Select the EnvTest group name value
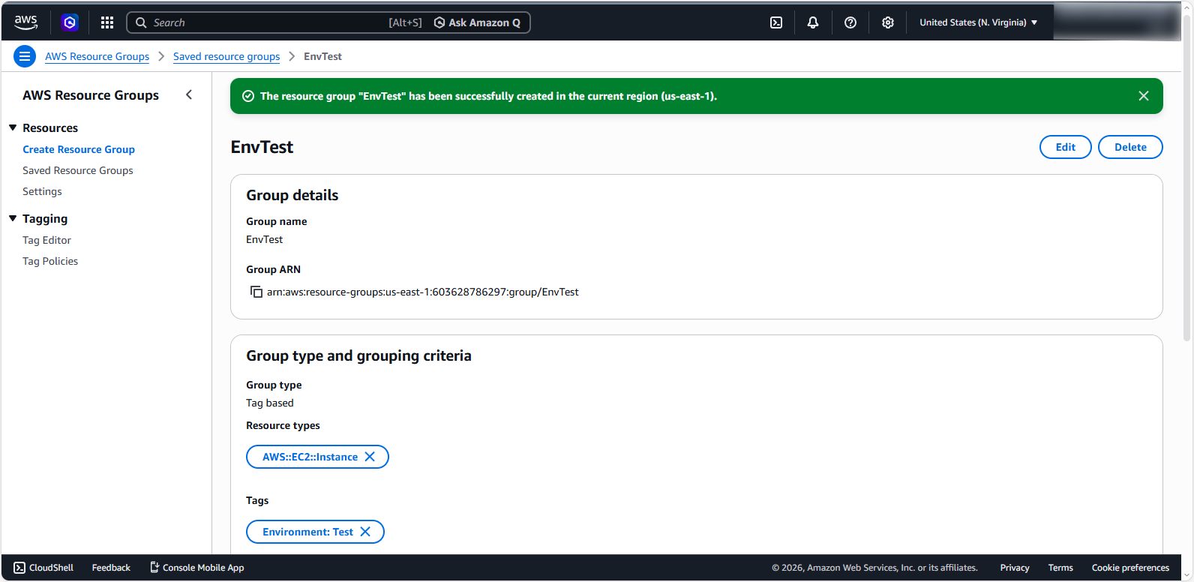Image resolution: width=1194 pixels, height=582 pixels. (265, 239)
